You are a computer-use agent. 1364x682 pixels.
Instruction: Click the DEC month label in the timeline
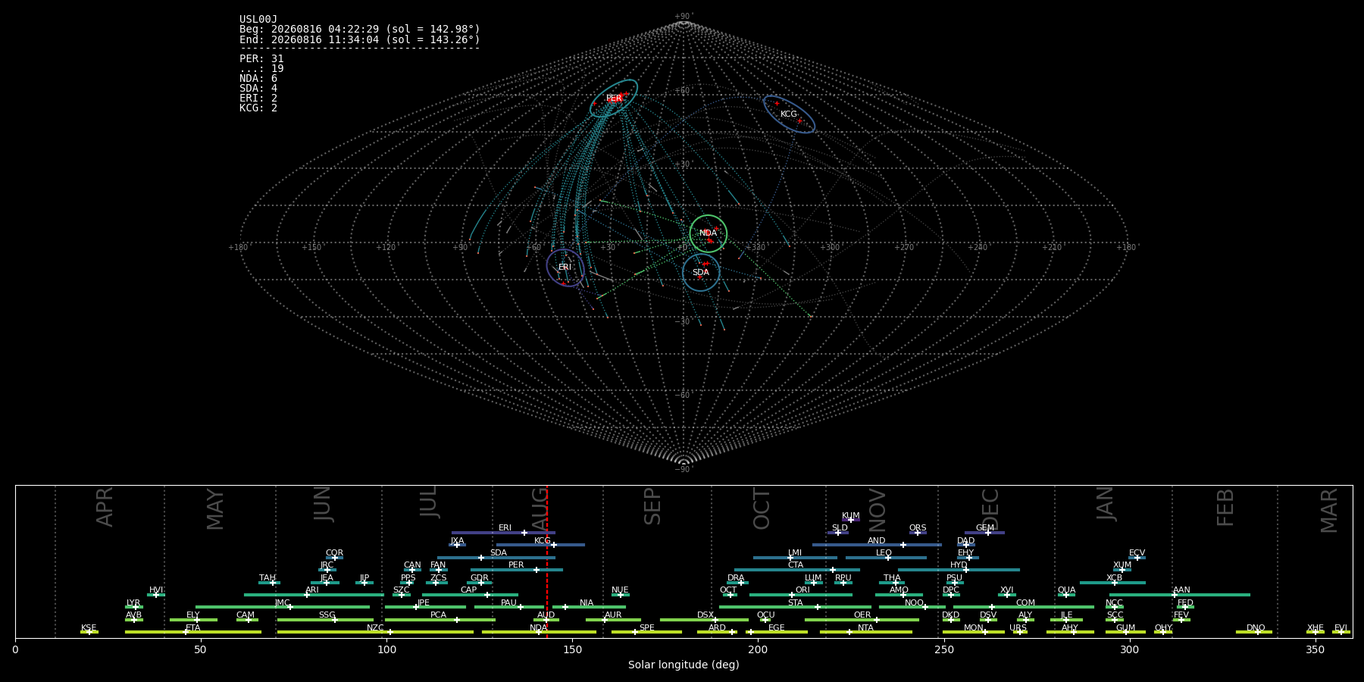tap(991, 509)
